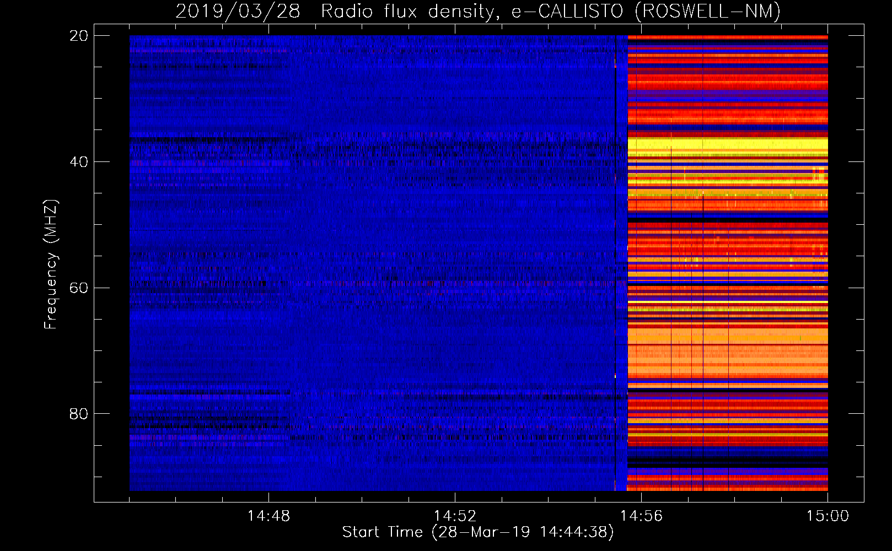Click the Start Time axis caption
Screen dimensions: 892x551
pos(478,532)
